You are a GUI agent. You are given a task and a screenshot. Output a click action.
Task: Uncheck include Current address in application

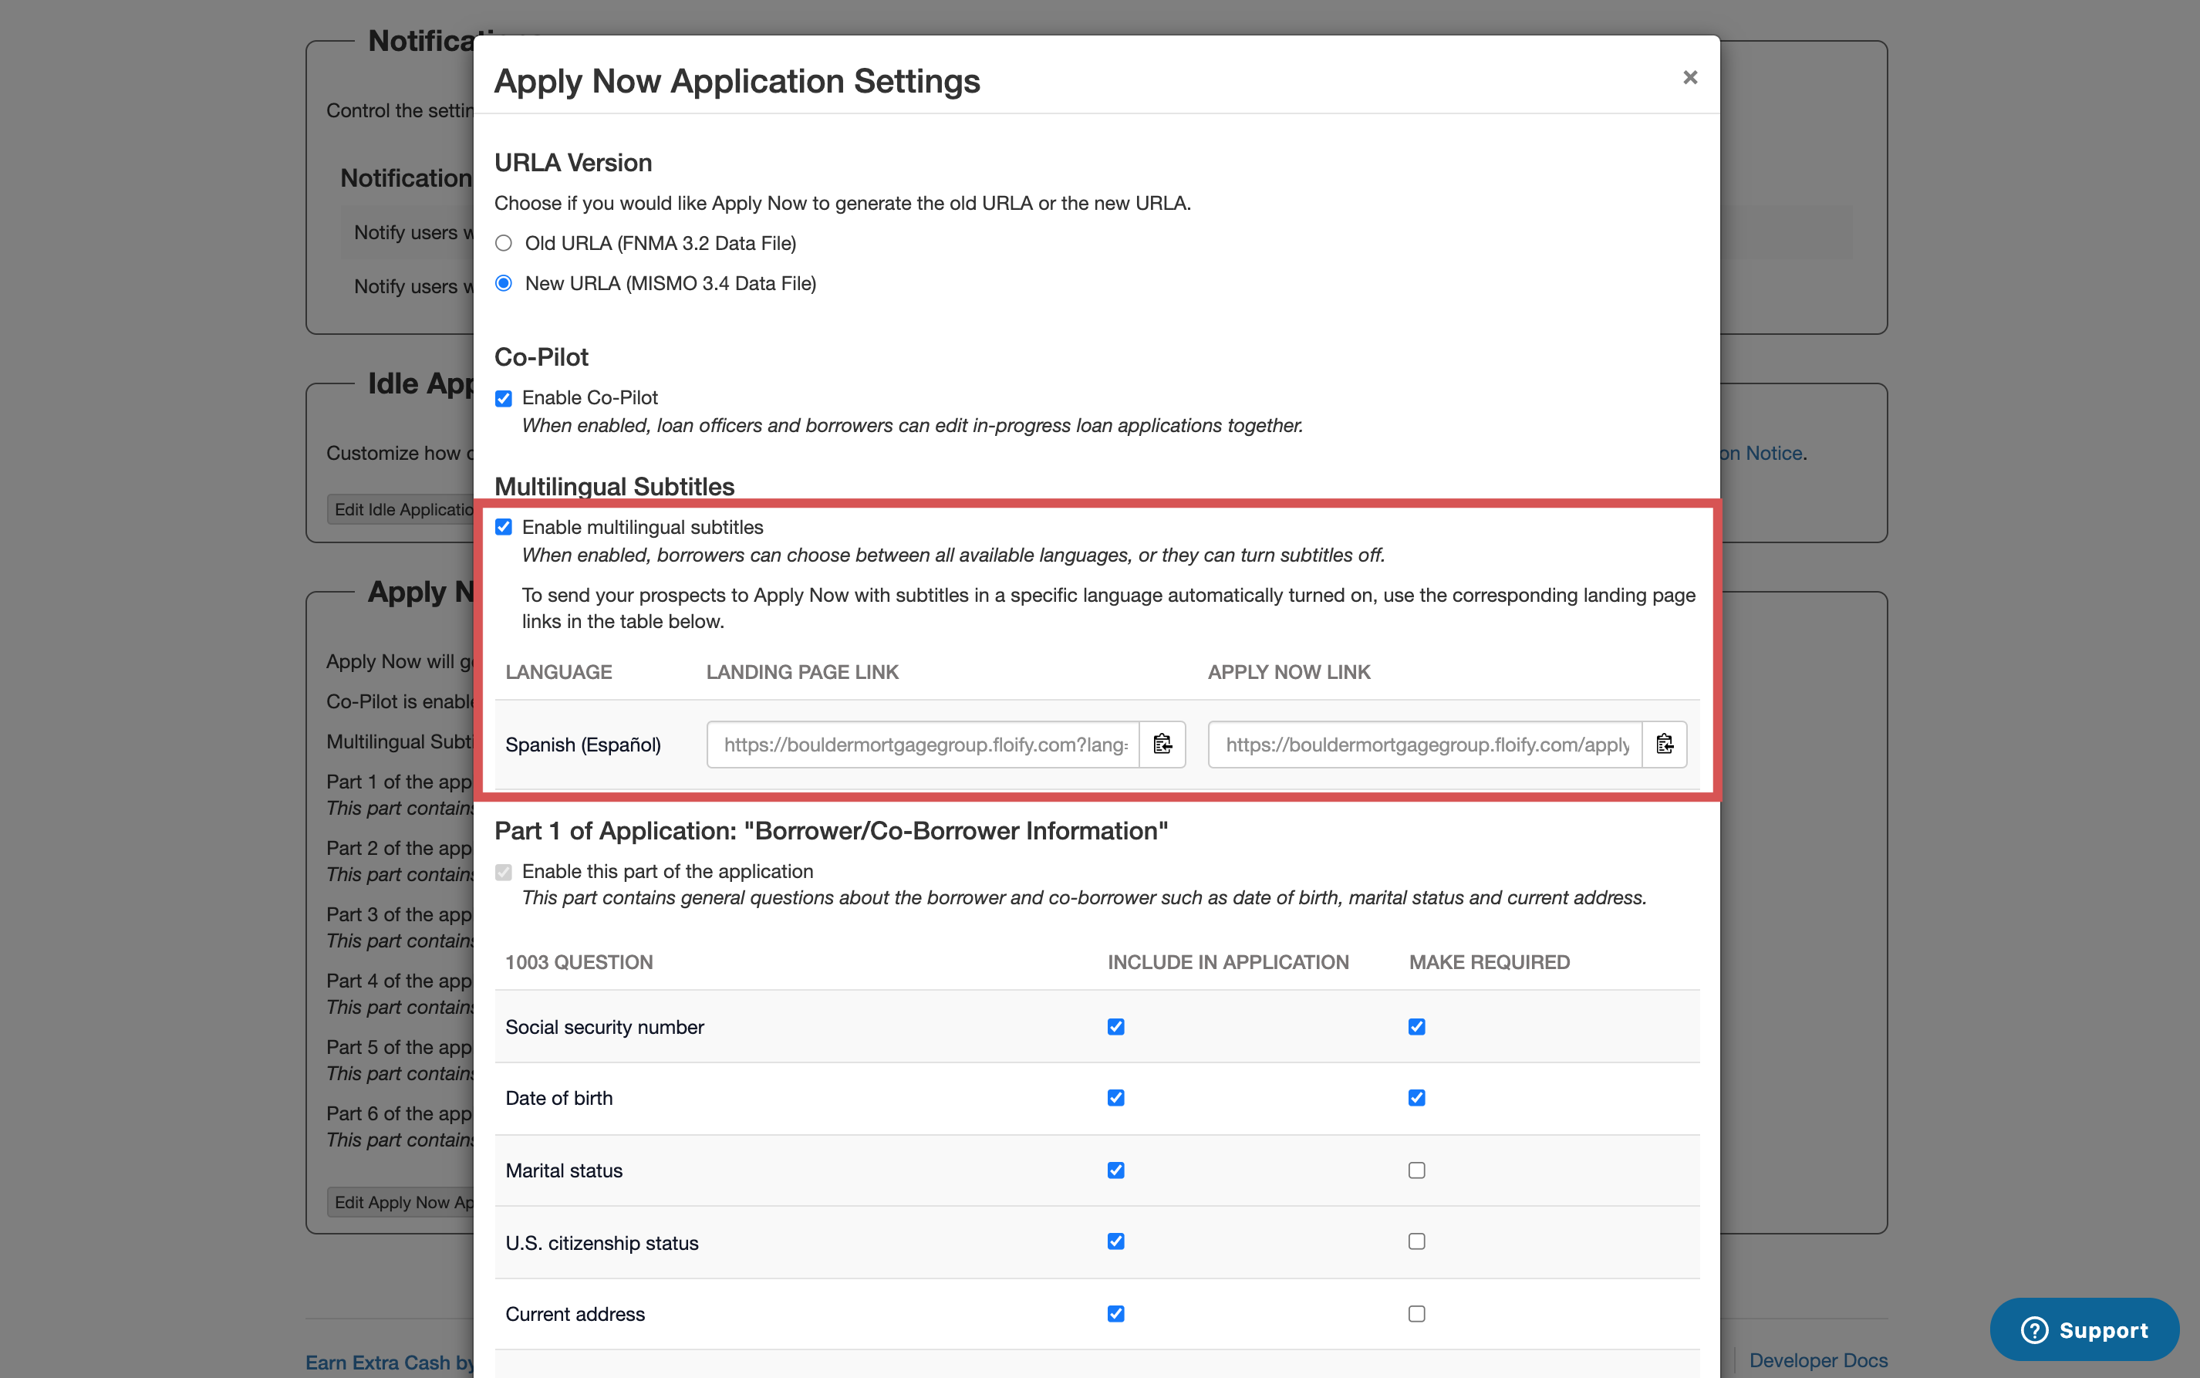1116,1313
